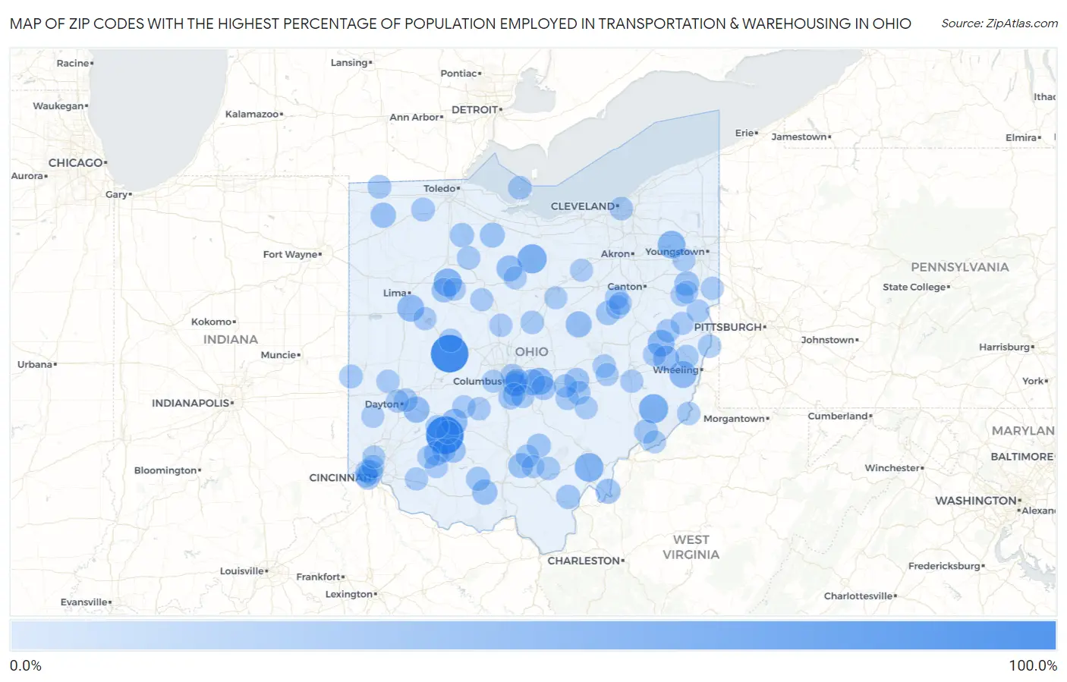
Task: Click the CHICAGO city label
Action: [76, 163]
